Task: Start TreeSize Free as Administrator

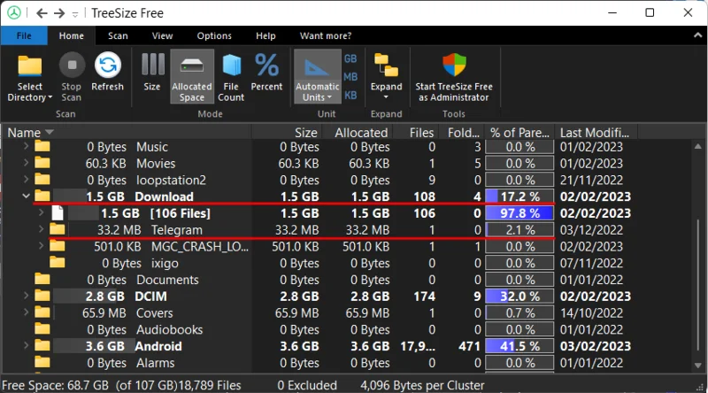Action: point(454,78)
